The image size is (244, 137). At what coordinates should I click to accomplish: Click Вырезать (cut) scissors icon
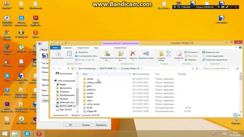point(76,52)
